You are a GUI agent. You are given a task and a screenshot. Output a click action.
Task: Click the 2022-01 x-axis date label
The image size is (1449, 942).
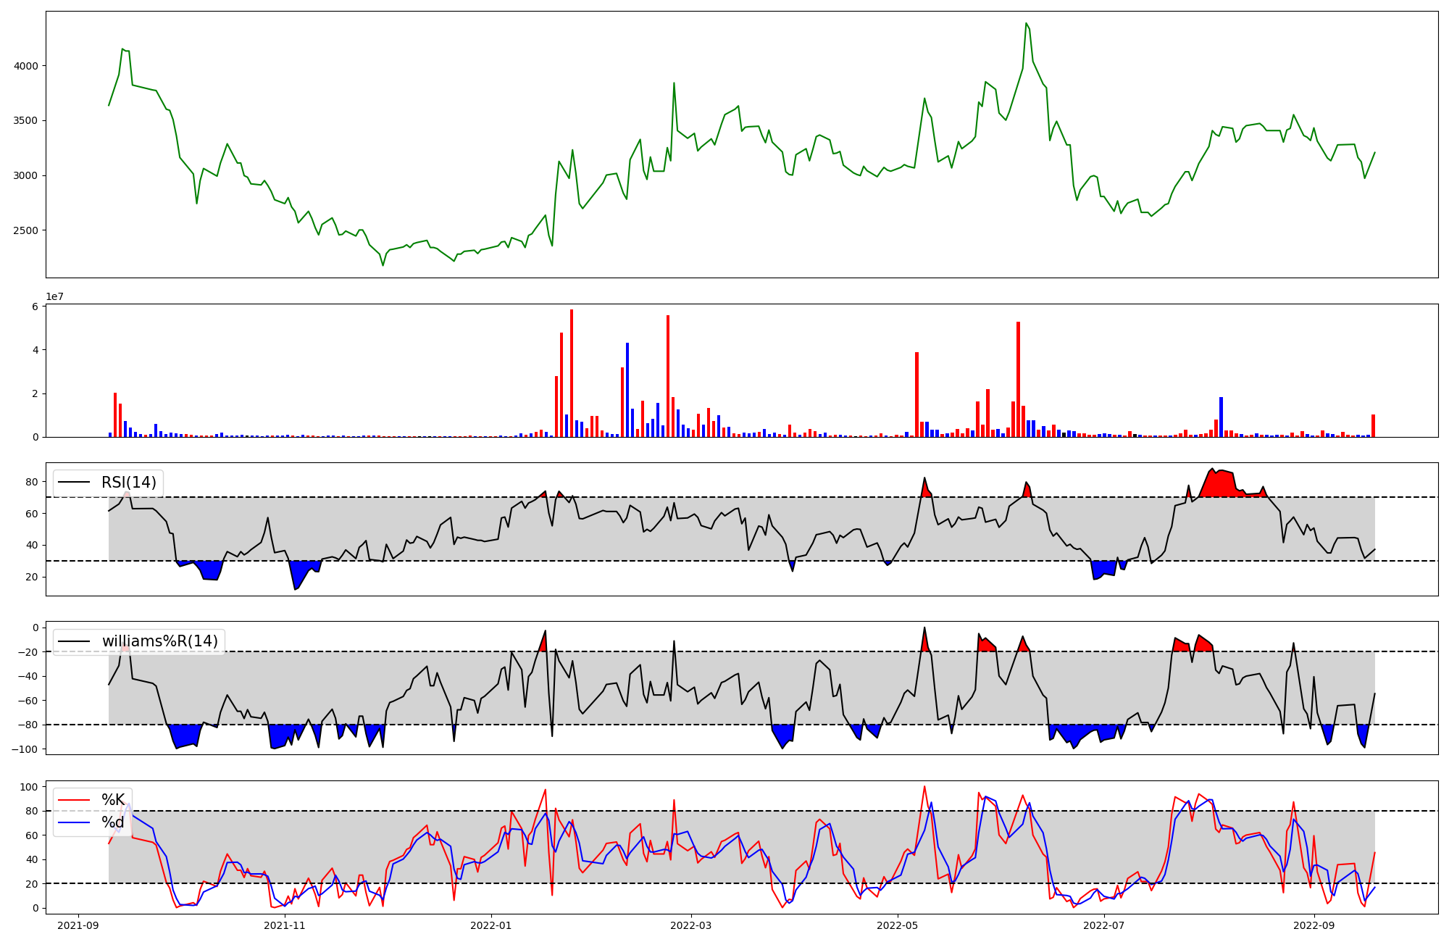491,925
